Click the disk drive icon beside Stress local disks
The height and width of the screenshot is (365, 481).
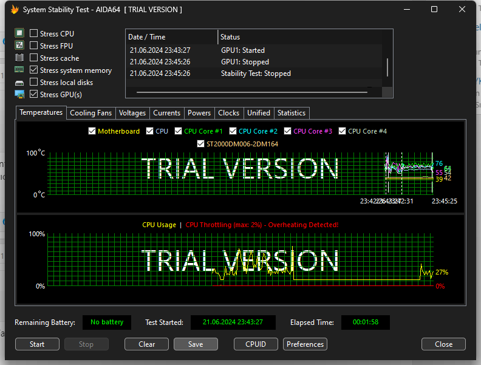(19, 83)
